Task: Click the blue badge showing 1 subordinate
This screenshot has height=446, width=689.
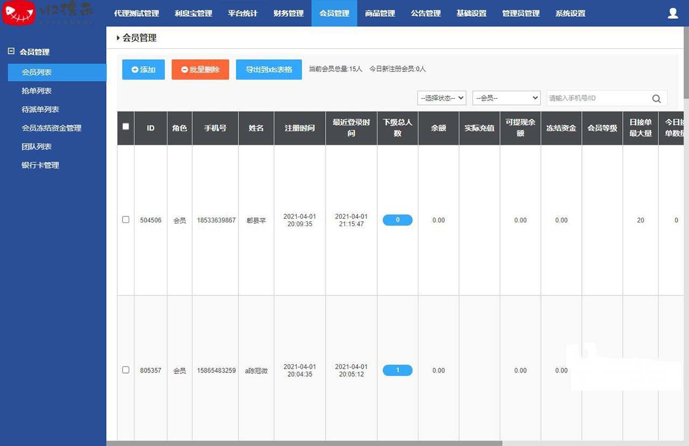Action: 397,370
